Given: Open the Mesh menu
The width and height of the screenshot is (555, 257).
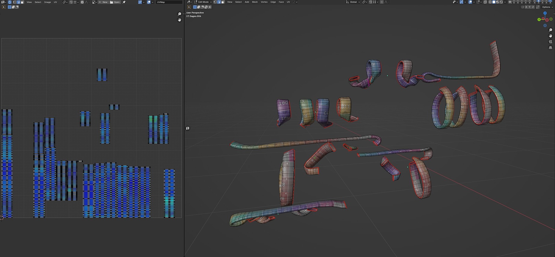Looking at the screenshot, I should (x=255, y=2).
